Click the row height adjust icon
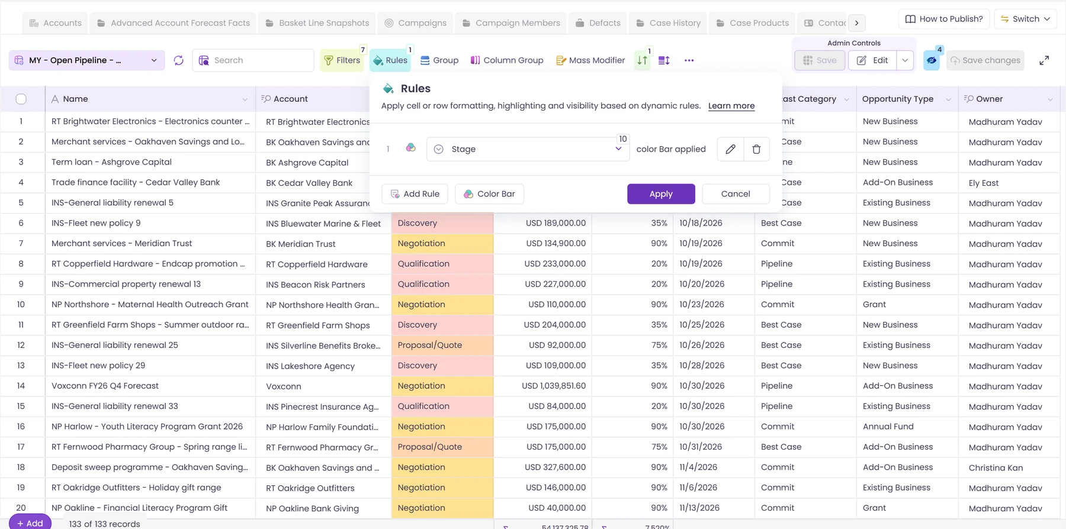Screen dimensions: 1066x529 [x=664, y=60]
